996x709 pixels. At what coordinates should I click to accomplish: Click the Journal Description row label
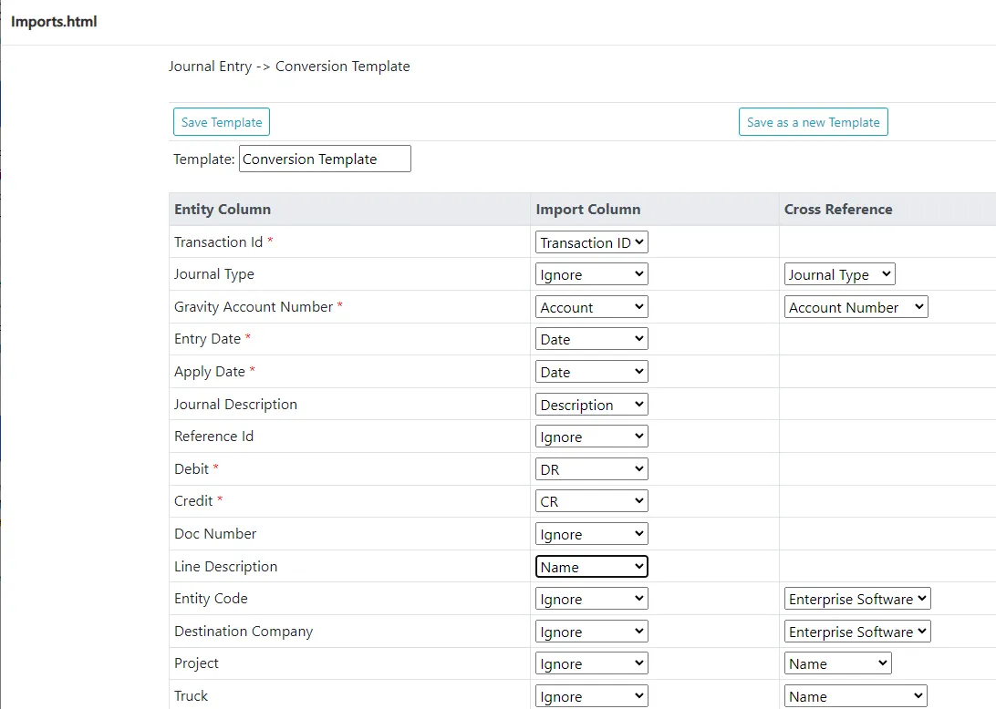coord(235,405)
